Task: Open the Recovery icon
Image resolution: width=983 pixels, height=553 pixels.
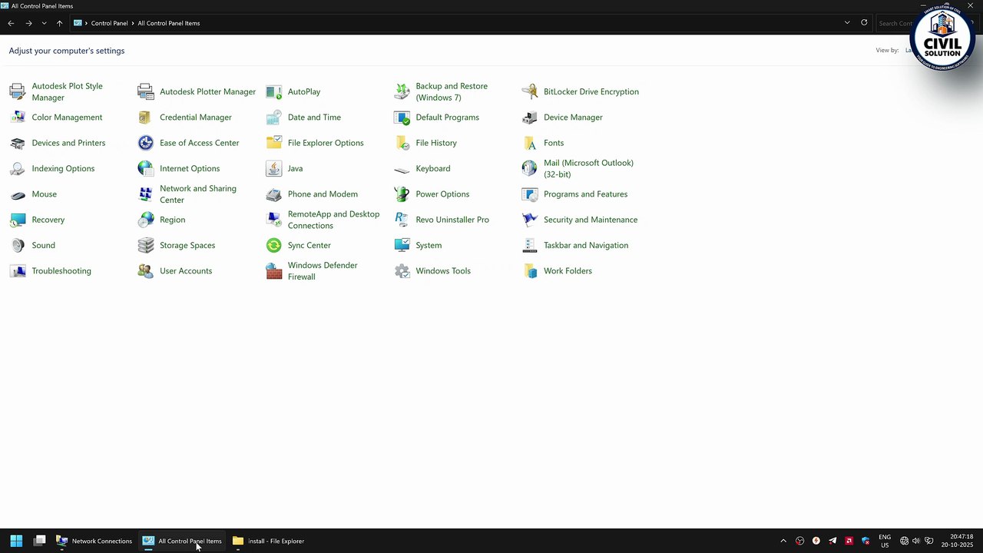Action: (18, 220)
